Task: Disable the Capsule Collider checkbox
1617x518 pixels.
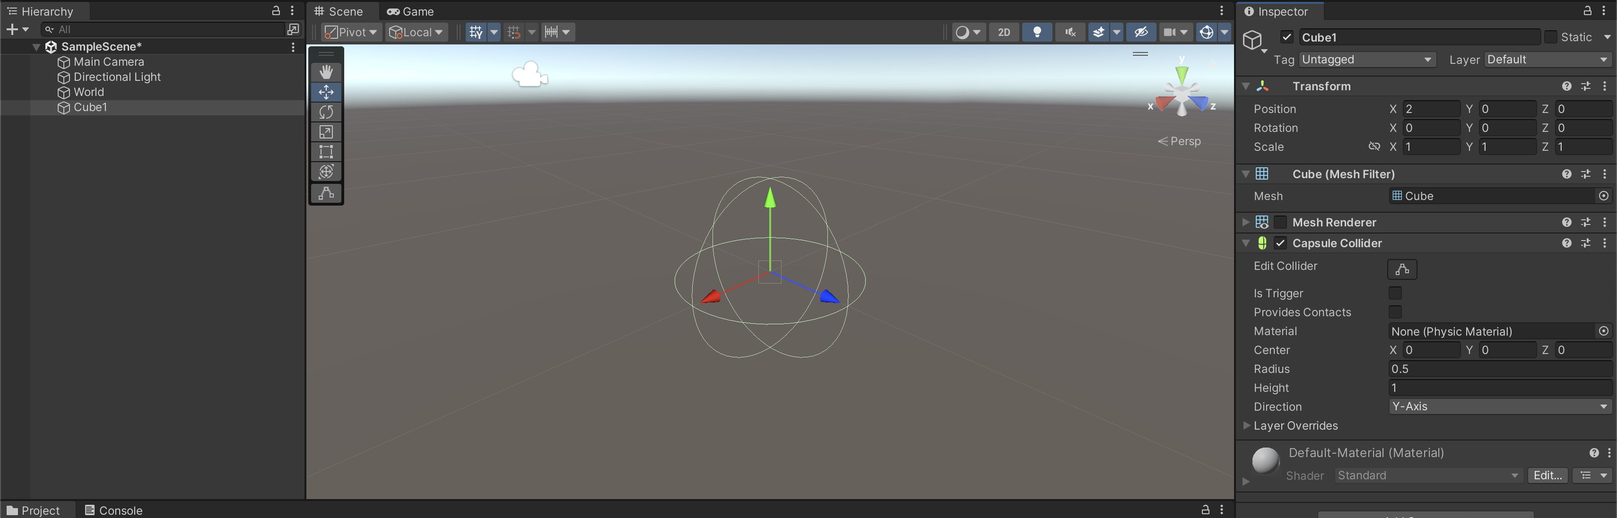Action: [1280, 243]
